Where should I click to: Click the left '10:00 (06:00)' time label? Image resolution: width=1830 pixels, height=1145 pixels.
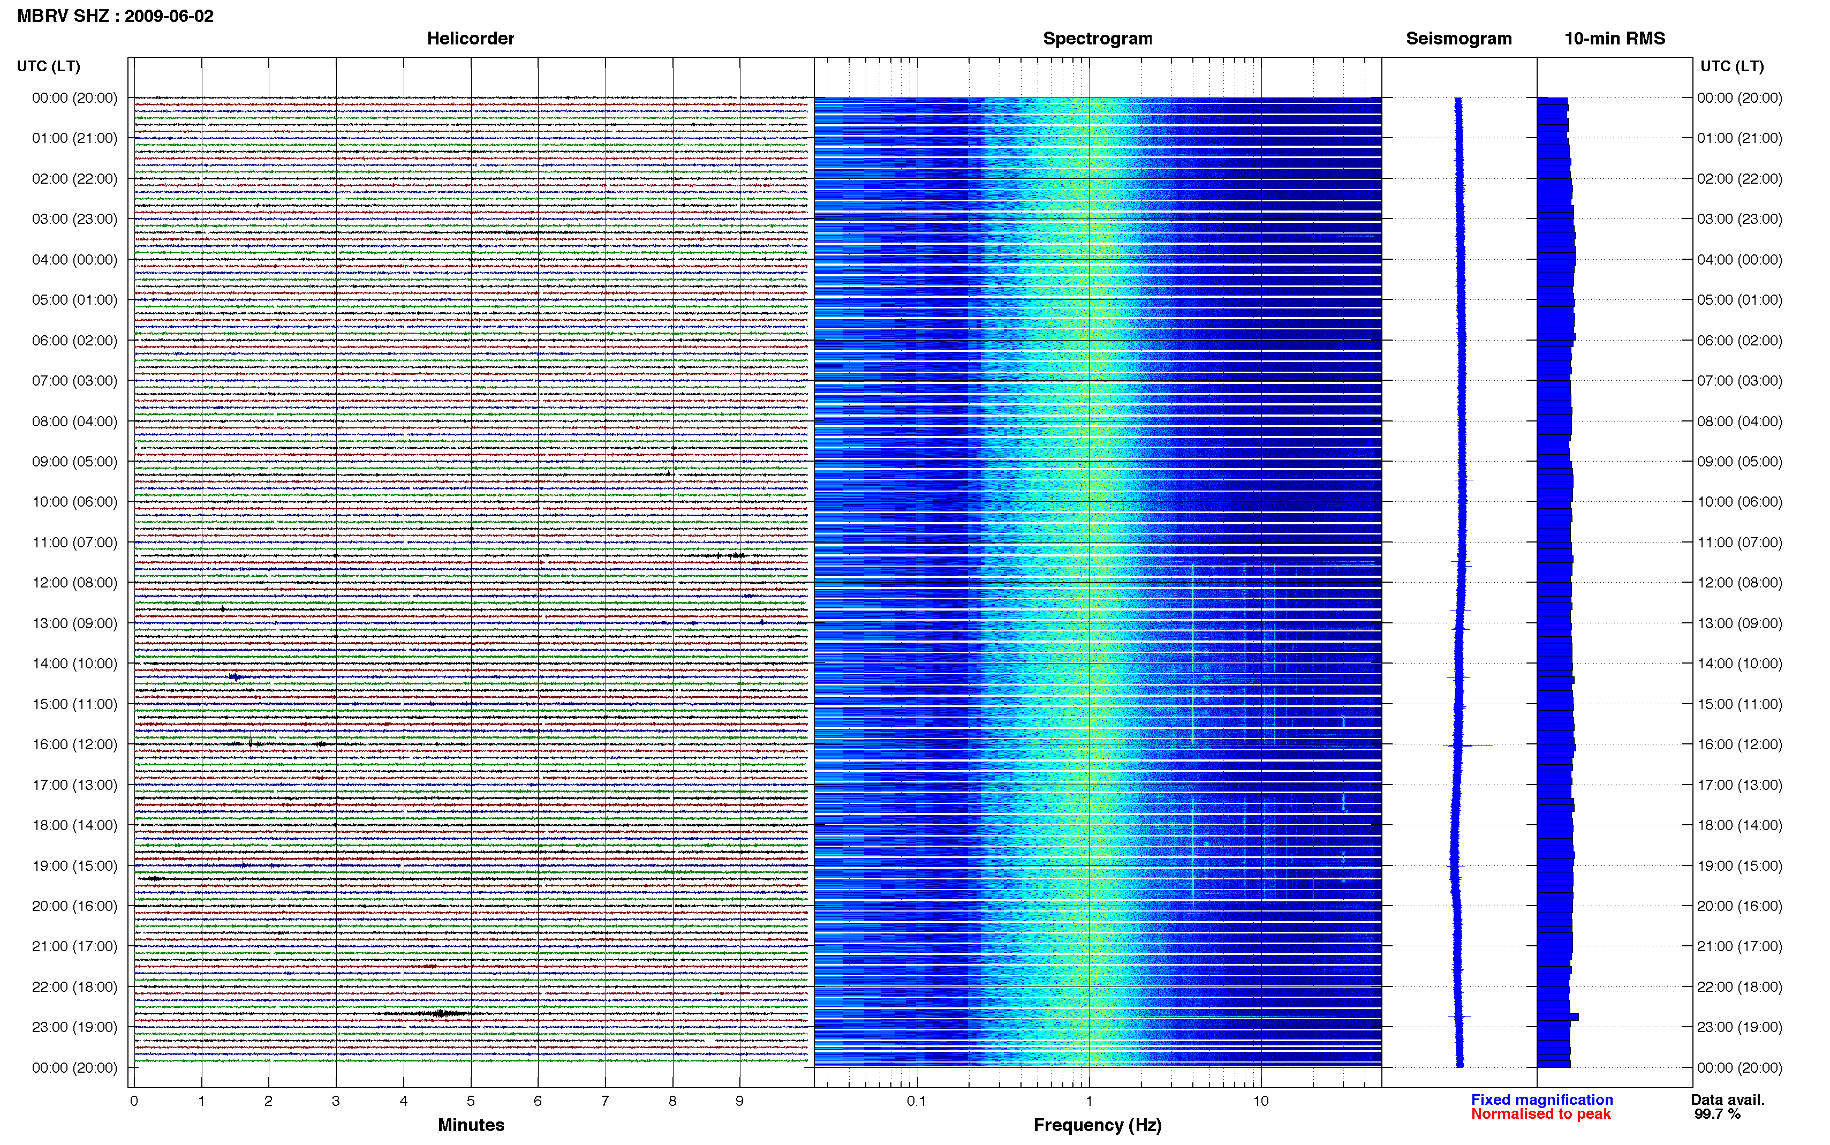(x=74, y=501)
